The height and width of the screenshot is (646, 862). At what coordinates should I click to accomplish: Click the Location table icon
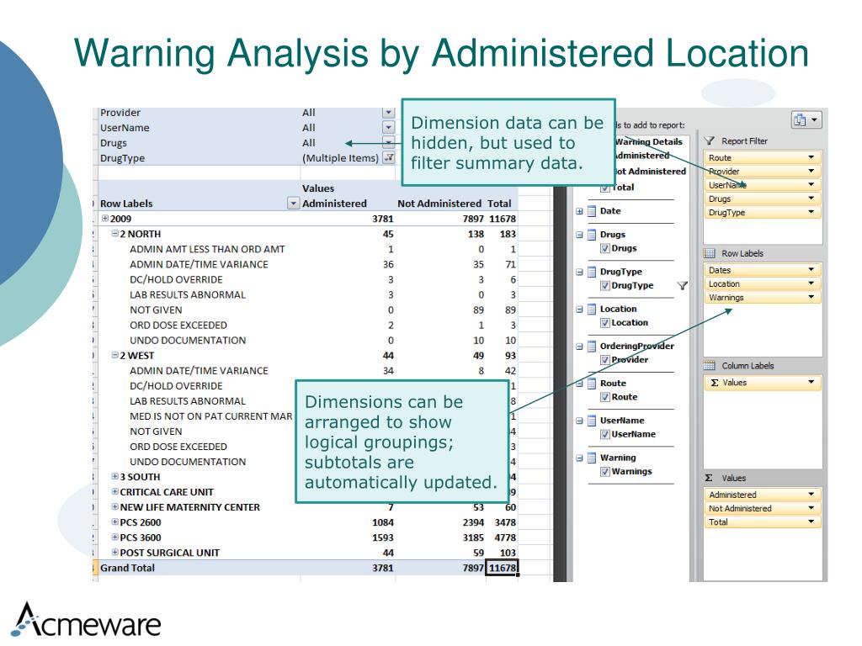click(x=592, y=310)
